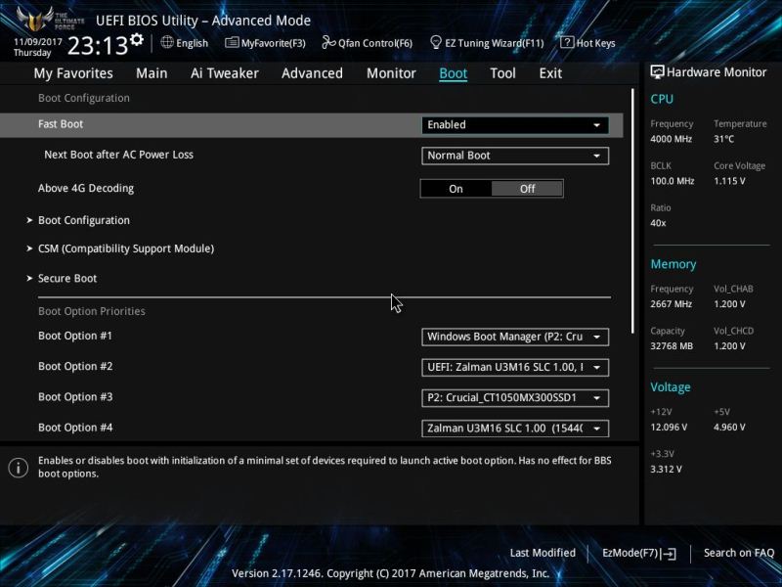Viewport: 782px width, 587px height.
Task: Turn Above 4G Decoding On
Action: (456, 189)
